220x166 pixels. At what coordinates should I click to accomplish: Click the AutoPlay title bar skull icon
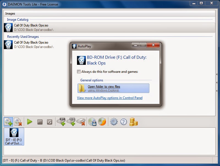[74, 46]
